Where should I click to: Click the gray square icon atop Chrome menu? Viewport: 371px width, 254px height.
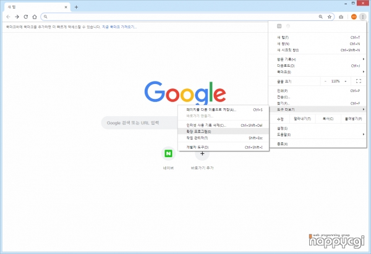click(279, 26)
